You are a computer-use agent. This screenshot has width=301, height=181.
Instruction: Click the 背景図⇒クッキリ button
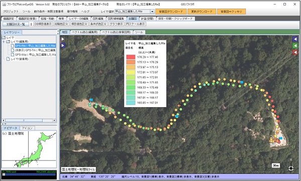point(231,12)
